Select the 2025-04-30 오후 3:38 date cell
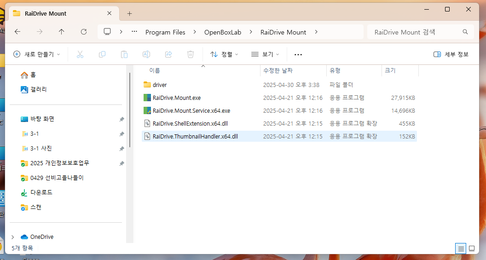Screen dimensions: 486x260 (291, 85)
